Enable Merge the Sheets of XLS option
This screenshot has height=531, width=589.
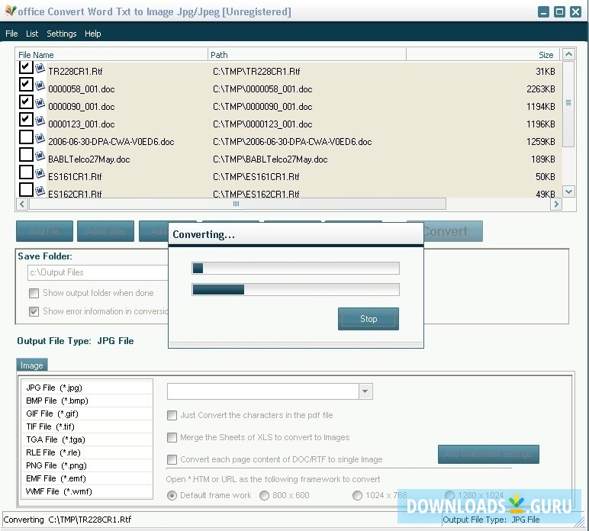coord(172,437)
